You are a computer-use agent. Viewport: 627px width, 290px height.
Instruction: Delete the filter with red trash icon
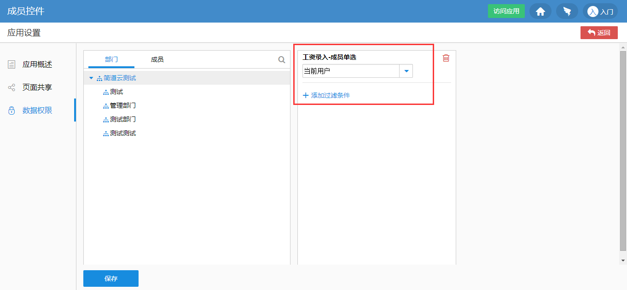click(446, 58)
